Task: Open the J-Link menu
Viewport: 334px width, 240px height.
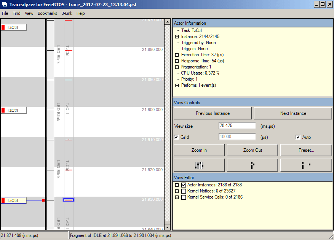Action: tap(67, 13)
